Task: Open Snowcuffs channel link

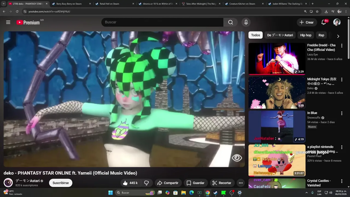Action: pos(314,118)
